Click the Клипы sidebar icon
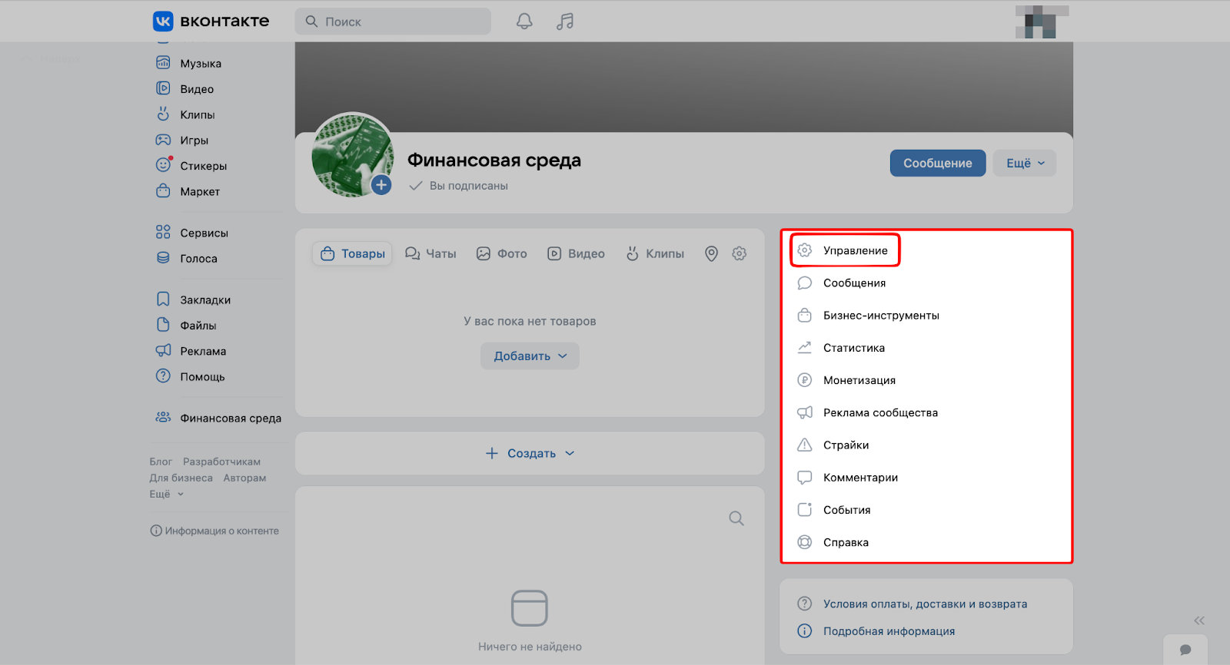The image size is (1230, 665). pos(163,114)
